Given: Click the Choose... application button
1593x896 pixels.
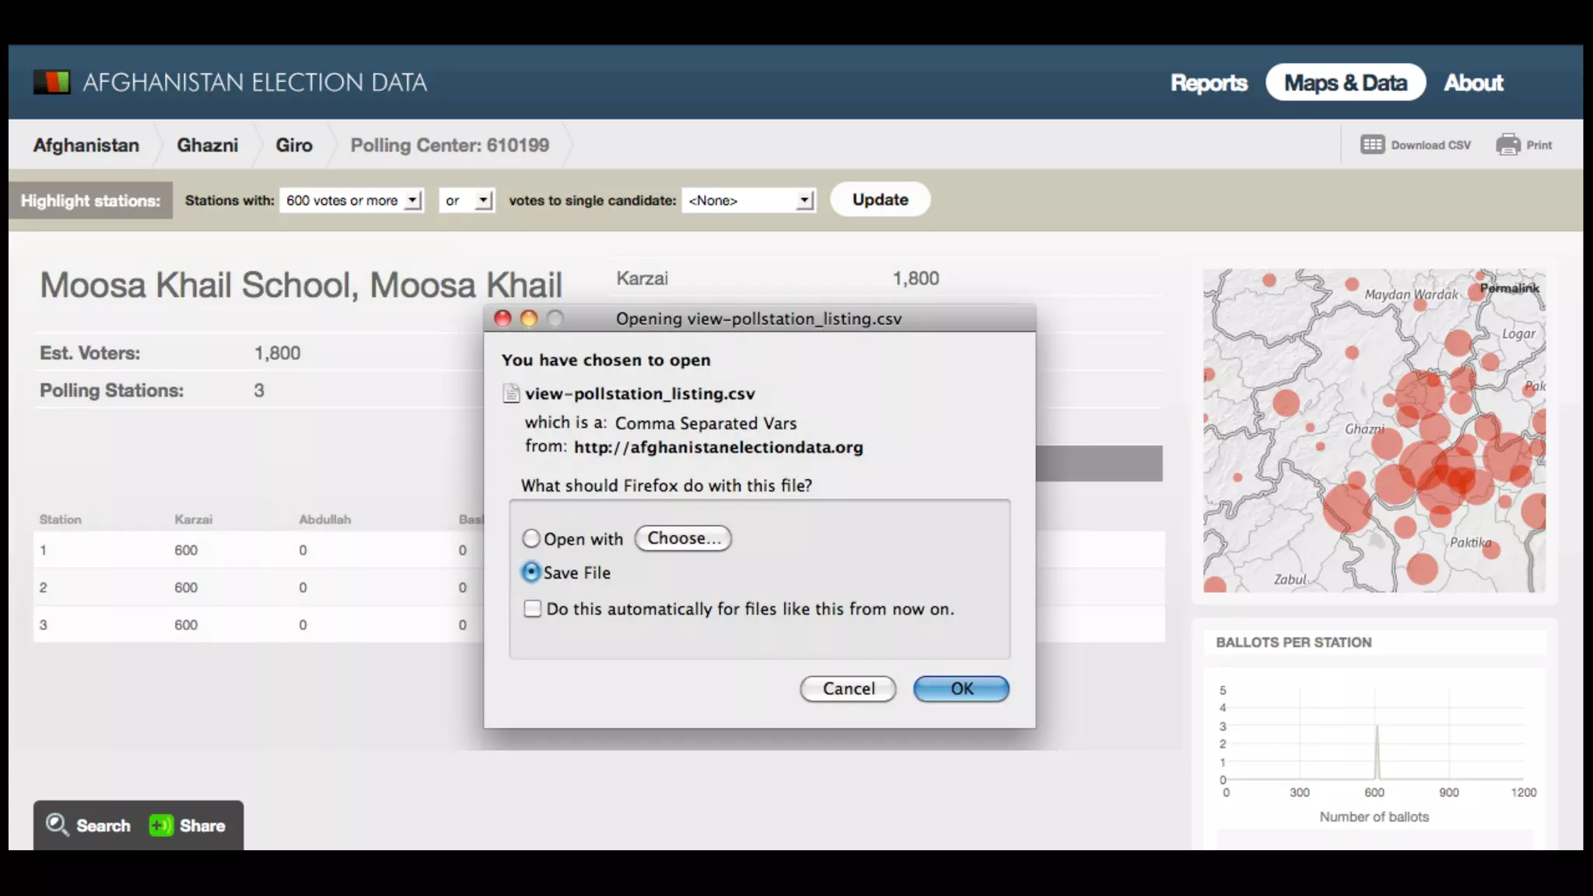Looking at the screenshot, I should pos(683,538).
